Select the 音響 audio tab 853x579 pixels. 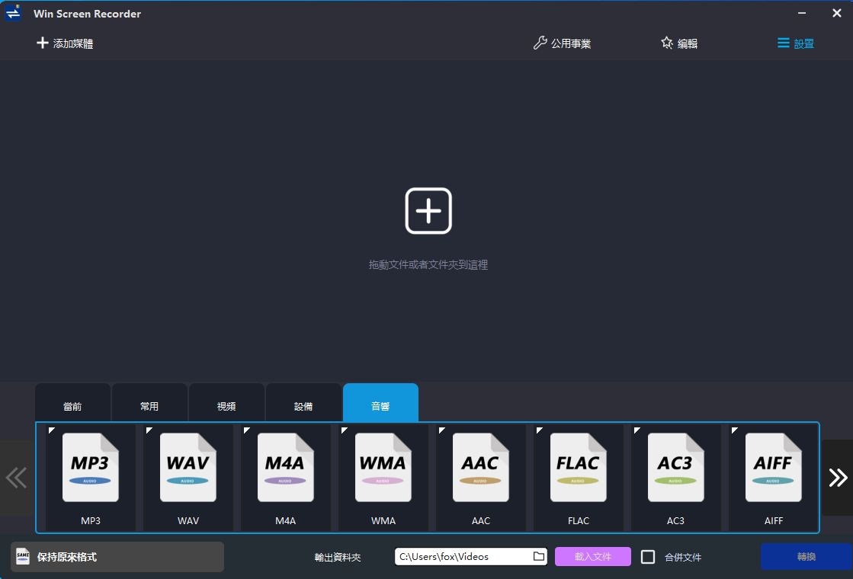(x=381, y=403)
